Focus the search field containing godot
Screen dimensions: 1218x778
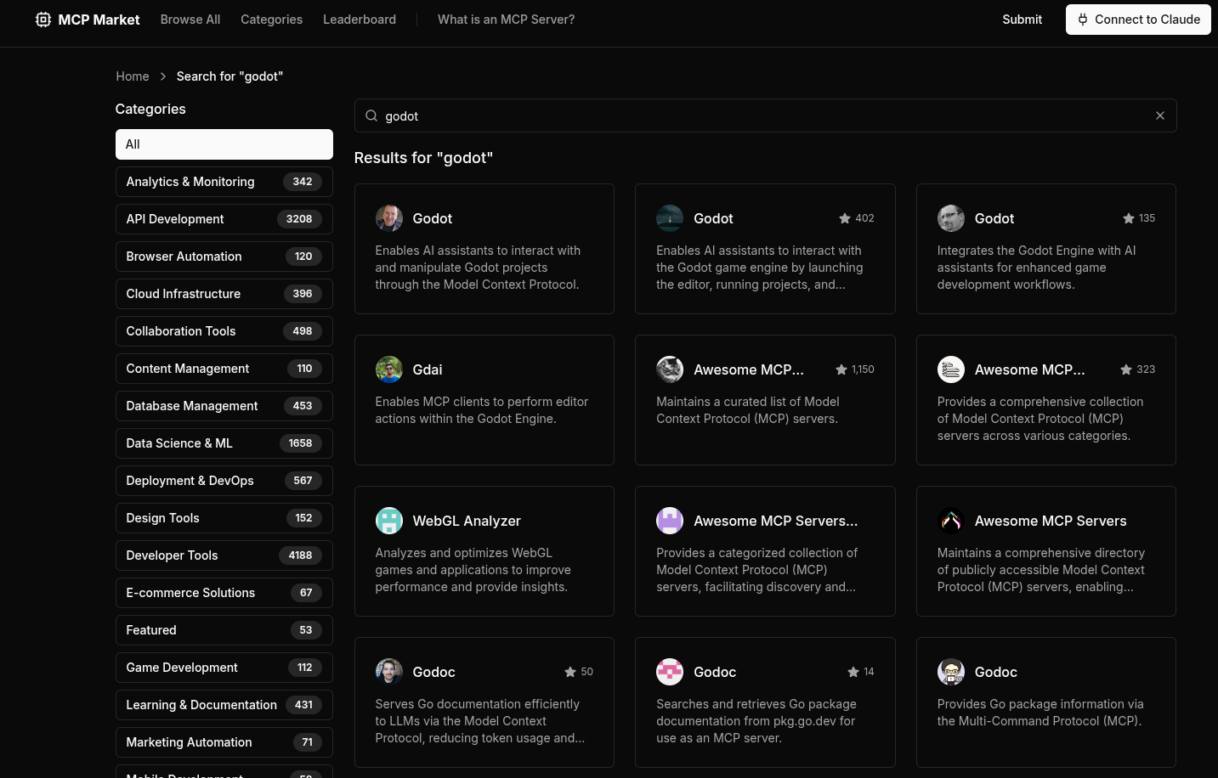point(765,116)
